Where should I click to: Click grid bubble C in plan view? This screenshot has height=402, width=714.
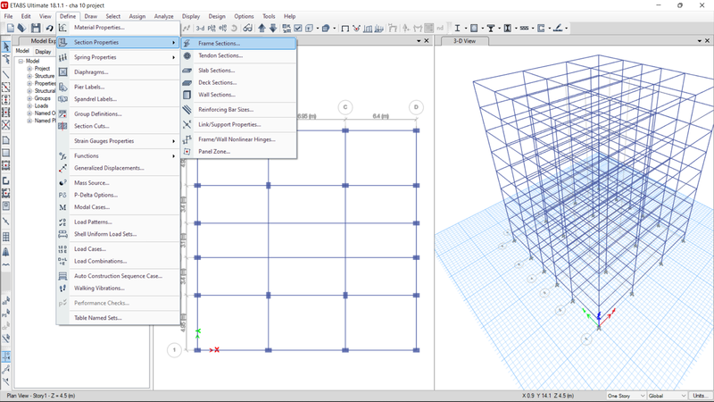click(345, 107)
